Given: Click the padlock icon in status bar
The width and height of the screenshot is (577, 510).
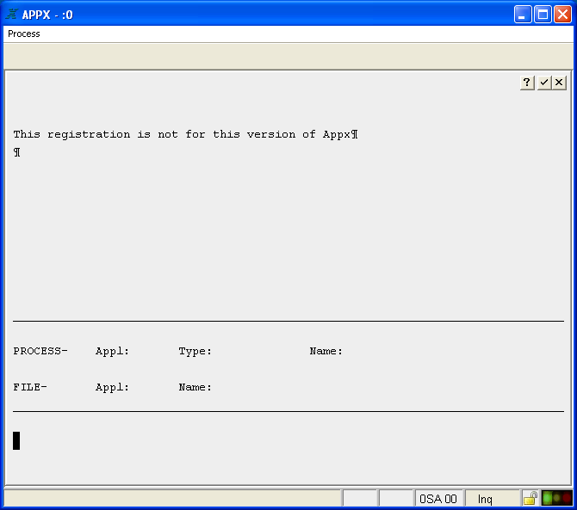Looking at the screenshot, I should (530, 498).
